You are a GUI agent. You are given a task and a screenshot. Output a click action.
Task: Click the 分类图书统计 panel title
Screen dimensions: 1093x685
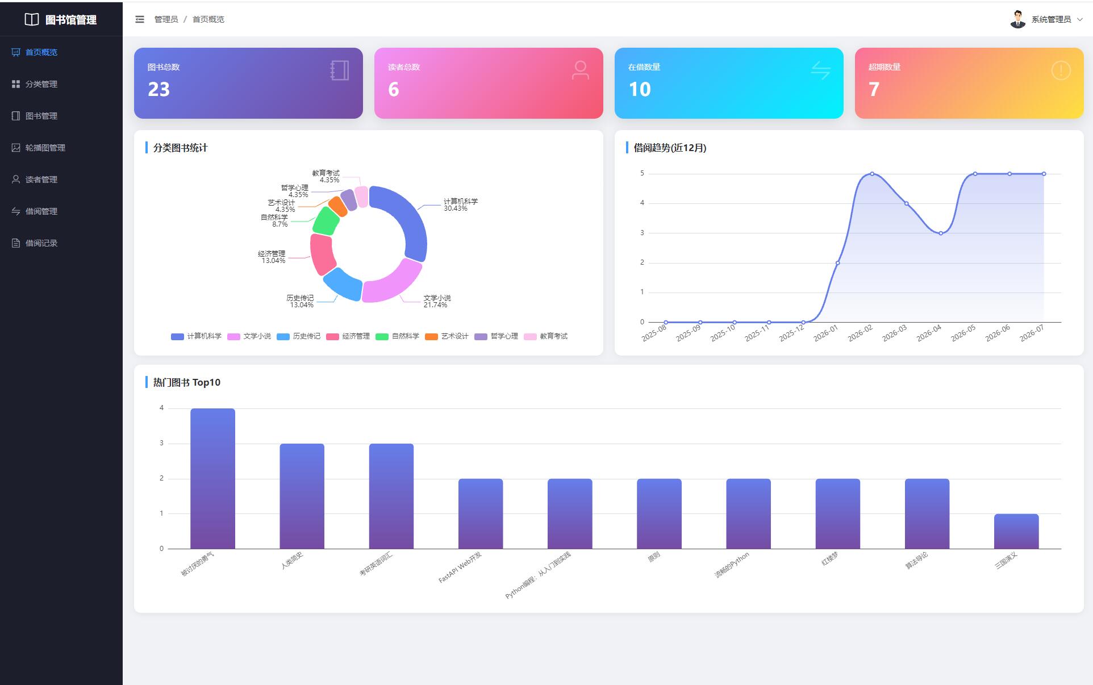tap(180, 148)
